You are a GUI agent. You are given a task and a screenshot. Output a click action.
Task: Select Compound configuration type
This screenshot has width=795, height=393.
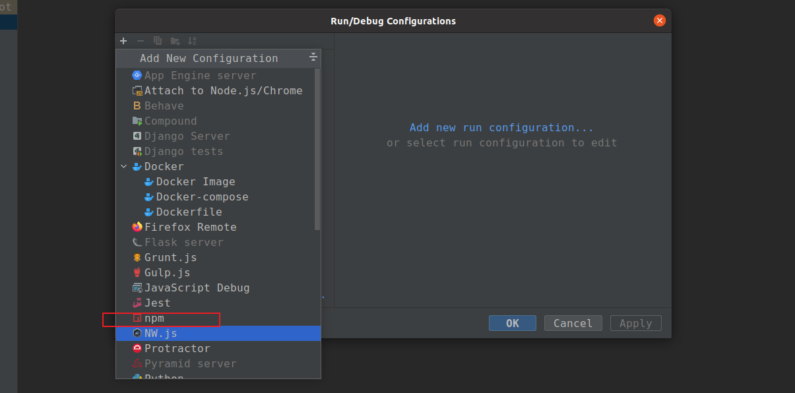pos(218,121)
